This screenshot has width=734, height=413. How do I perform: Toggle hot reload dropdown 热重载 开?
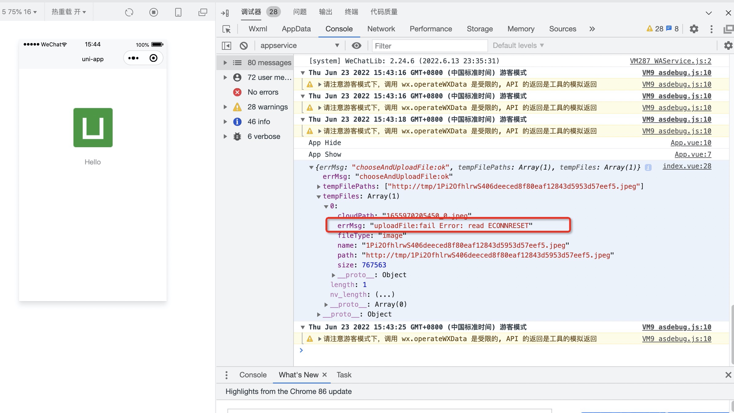coord(69,12)
